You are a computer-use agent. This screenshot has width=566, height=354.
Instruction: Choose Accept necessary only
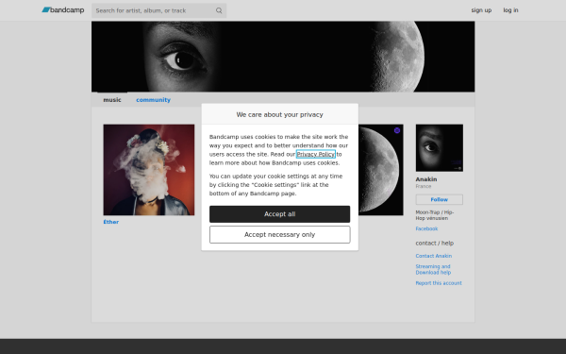(x=279, y=234)
